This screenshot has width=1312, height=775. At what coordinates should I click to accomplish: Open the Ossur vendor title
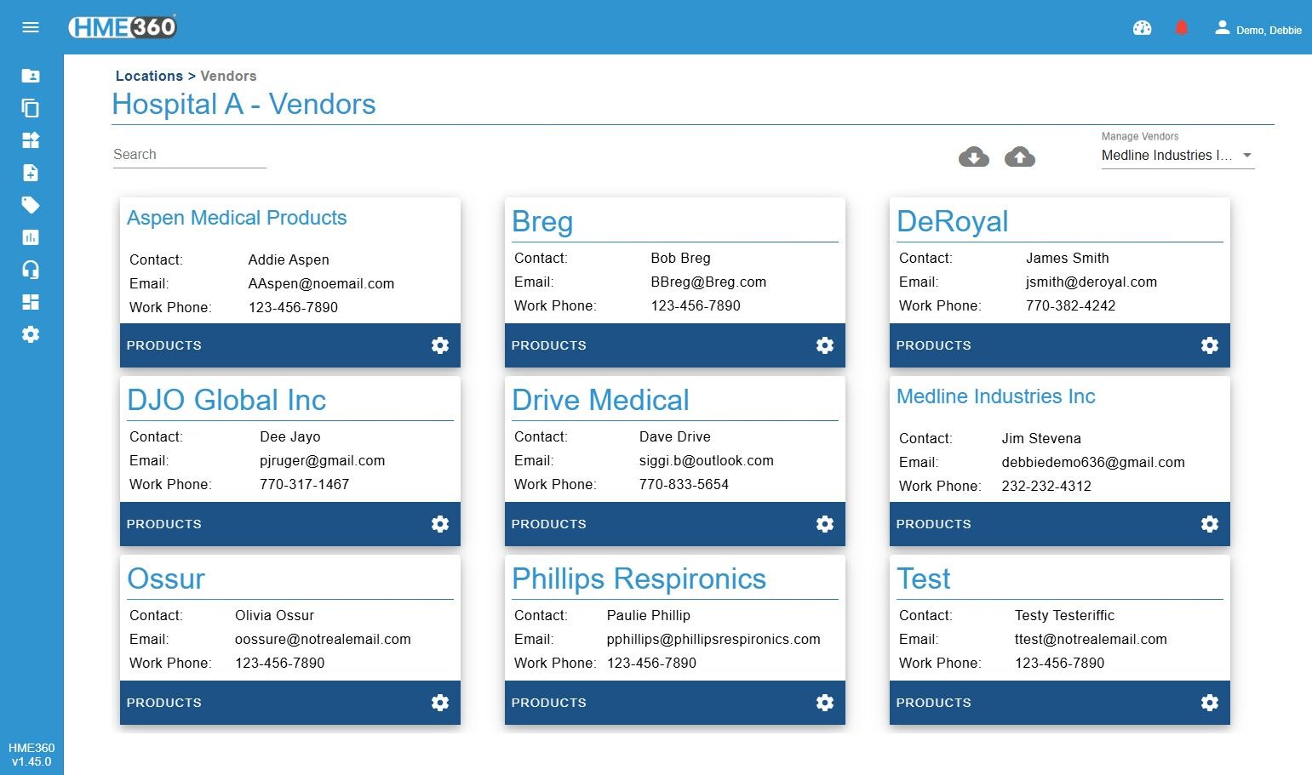point(166,578)
